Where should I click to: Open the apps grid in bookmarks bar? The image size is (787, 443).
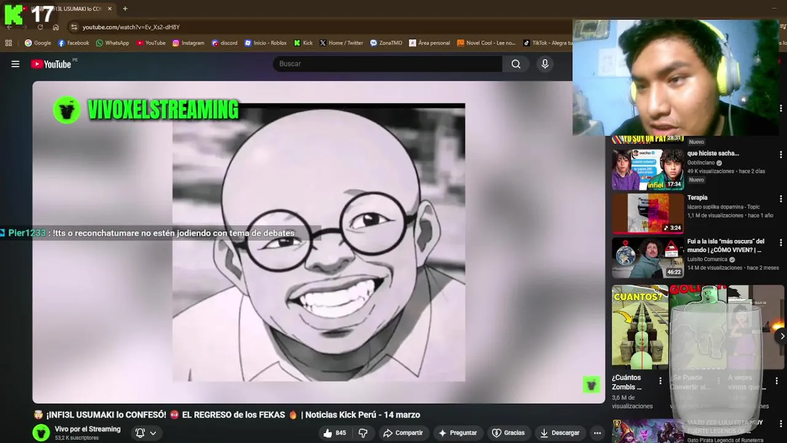pos(9,43)
